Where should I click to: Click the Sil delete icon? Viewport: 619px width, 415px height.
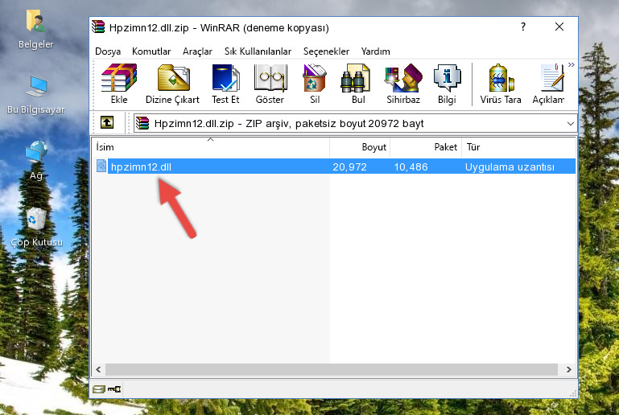pos(315,84)
